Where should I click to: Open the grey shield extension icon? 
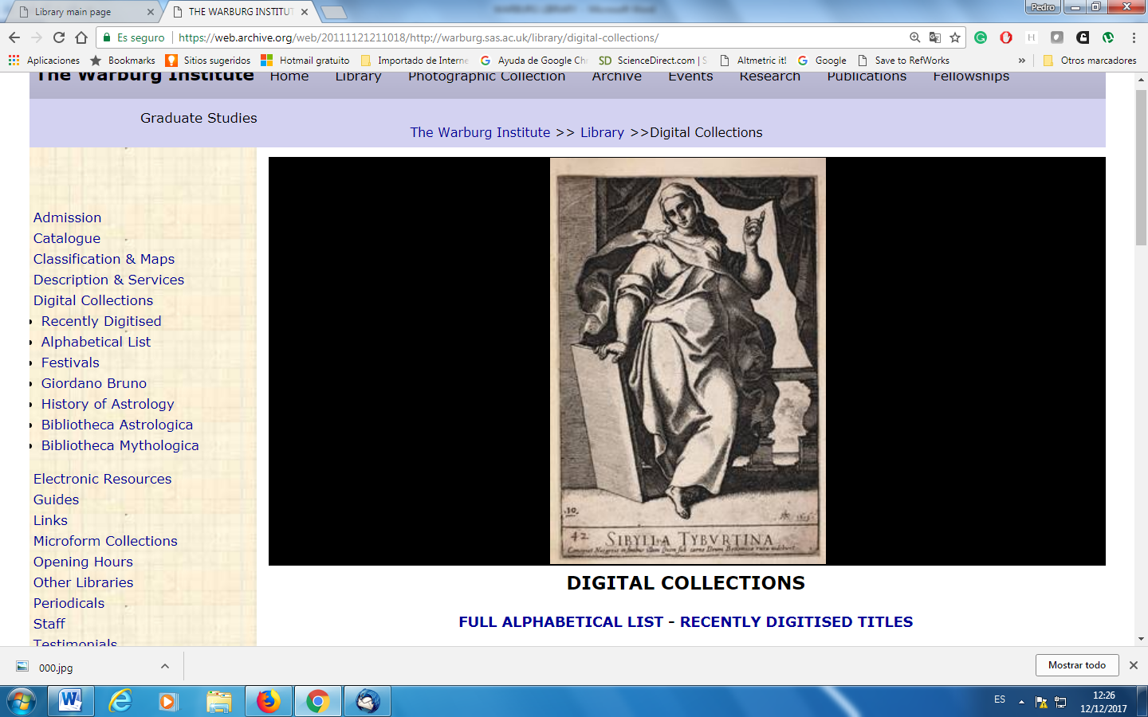coord(1057,37)
